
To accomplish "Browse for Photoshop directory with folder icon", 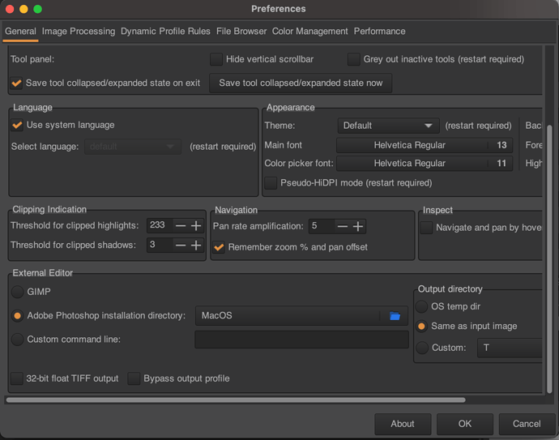I will (395, 316).
